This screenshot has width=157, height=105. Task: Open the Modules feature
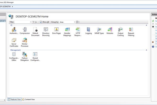point(110,31)
